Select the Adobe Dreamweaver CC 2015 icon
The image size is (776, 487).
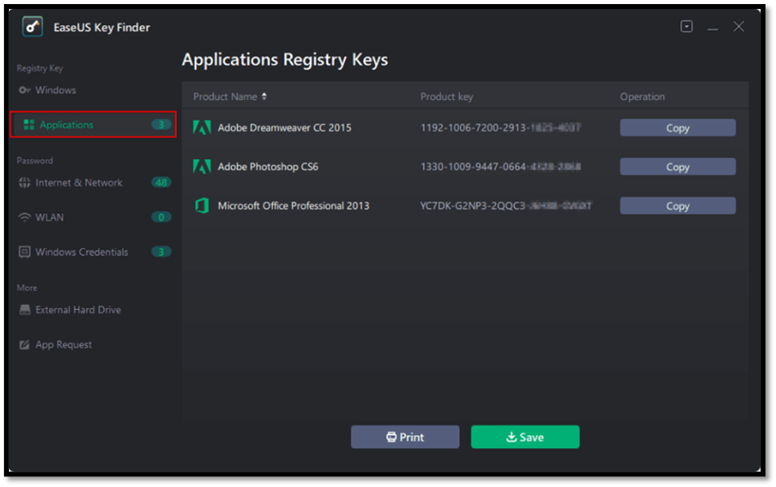203,128
